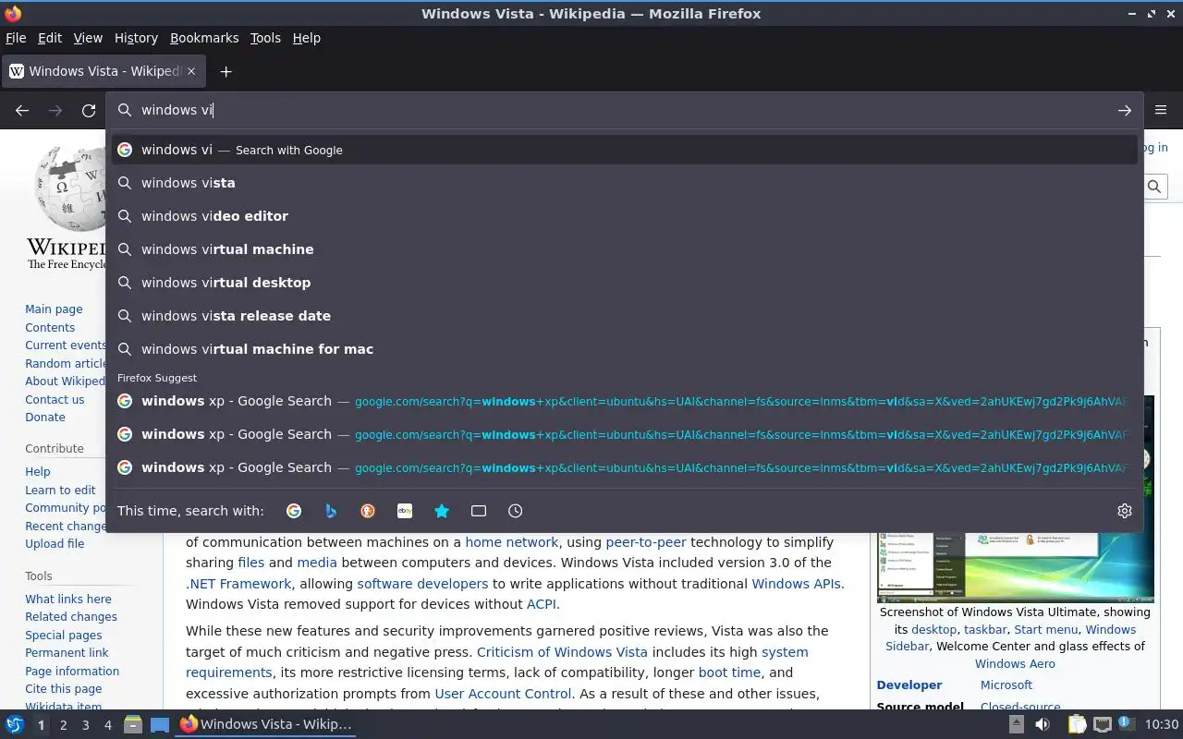This screenshot has width=1183, height=739.
Task: Follow the 'Criticism of Windows Vista' link
Action: (x=562, y=652)
